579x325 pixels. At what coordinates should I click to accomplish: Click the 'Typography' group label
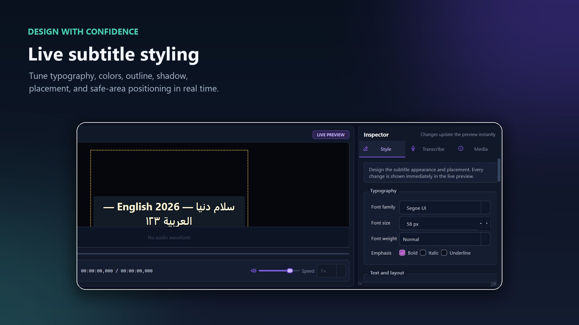[x=383, y=191]
